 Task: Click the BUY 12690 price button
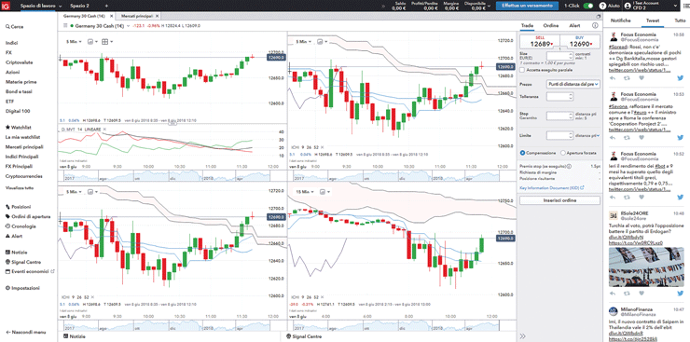(580, 42)
